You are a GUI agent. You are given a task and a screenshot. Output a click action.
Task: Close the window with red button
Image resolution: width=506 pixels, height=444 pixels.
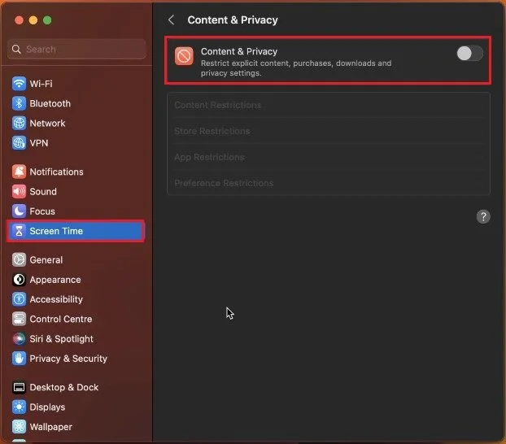point(19,20)
